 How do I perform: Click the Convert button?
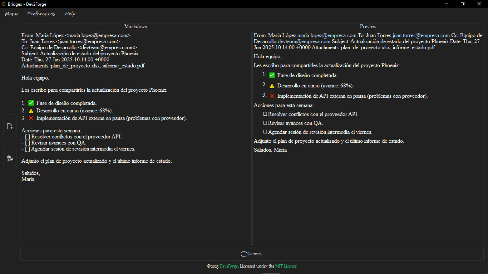252,254
